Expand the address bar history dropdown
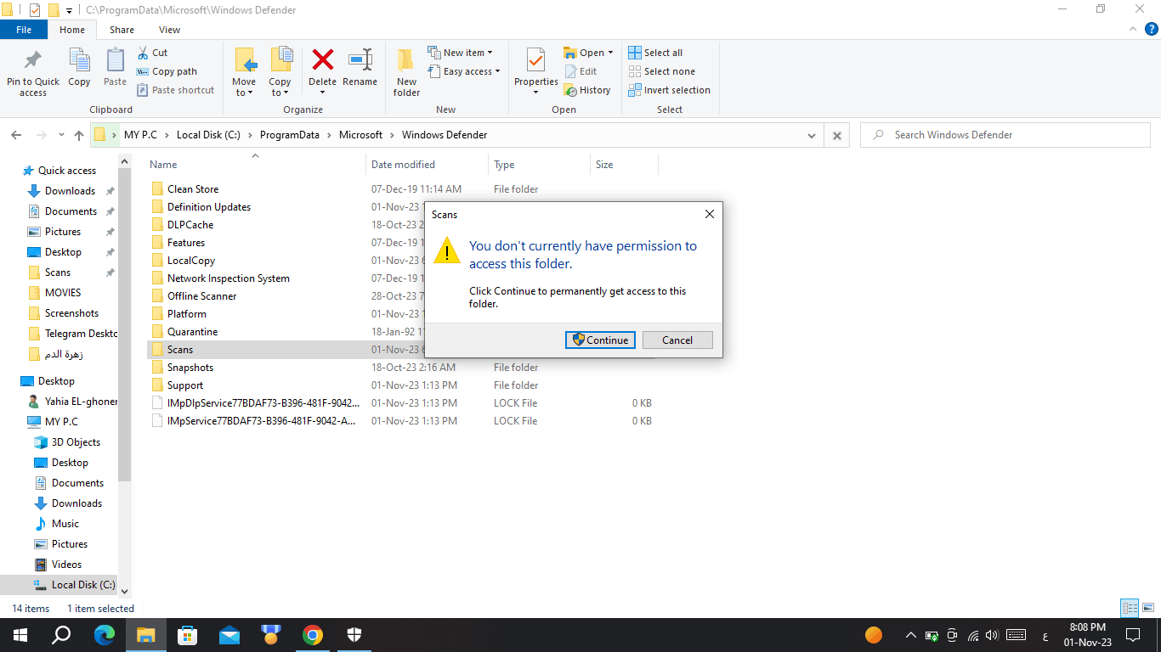The width and height of the screenshot is (1161, 652). (x=813, y=135)
